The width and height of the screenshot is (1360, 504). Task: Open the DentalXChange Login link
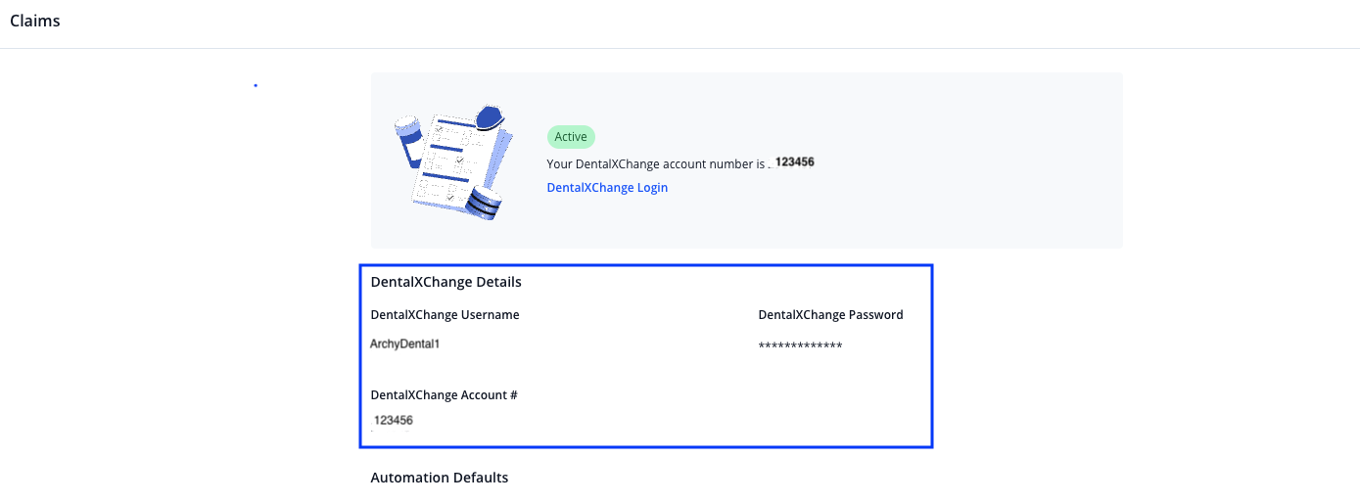tap(607, 187)
